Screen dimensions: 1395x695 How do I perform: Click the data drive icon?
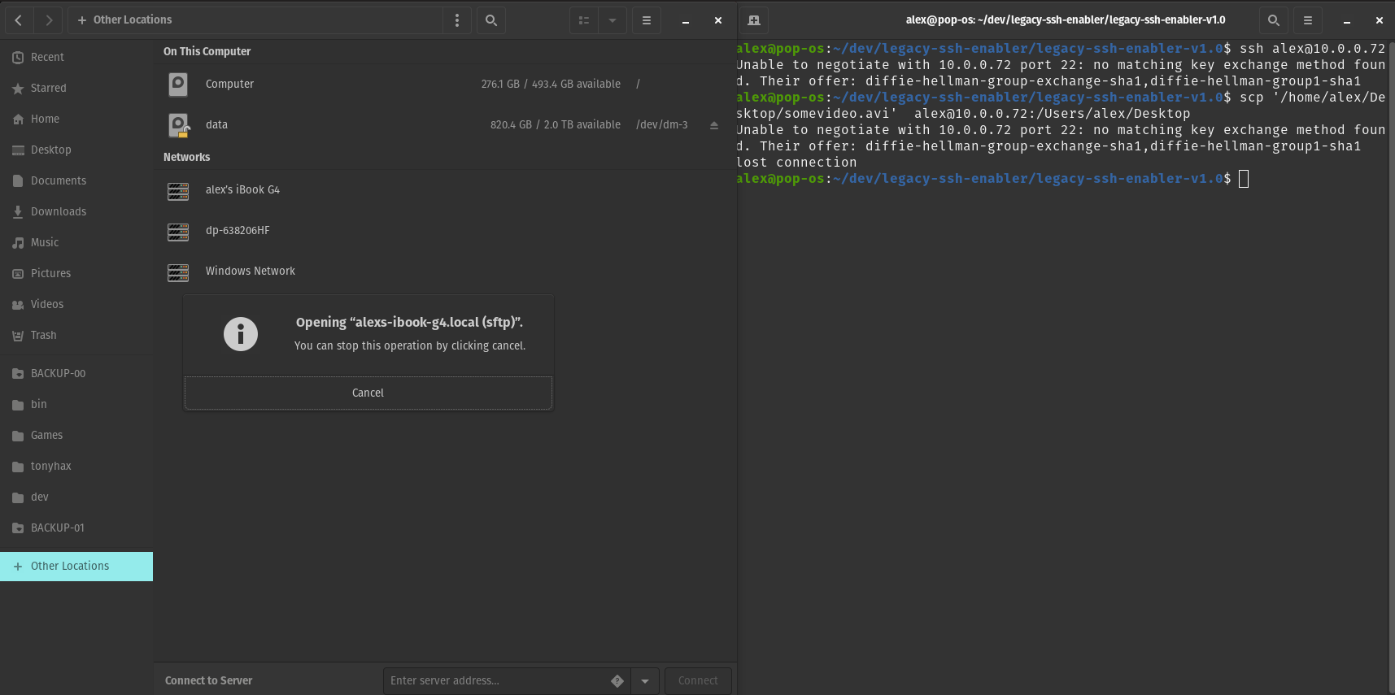(x=178, y=124)
